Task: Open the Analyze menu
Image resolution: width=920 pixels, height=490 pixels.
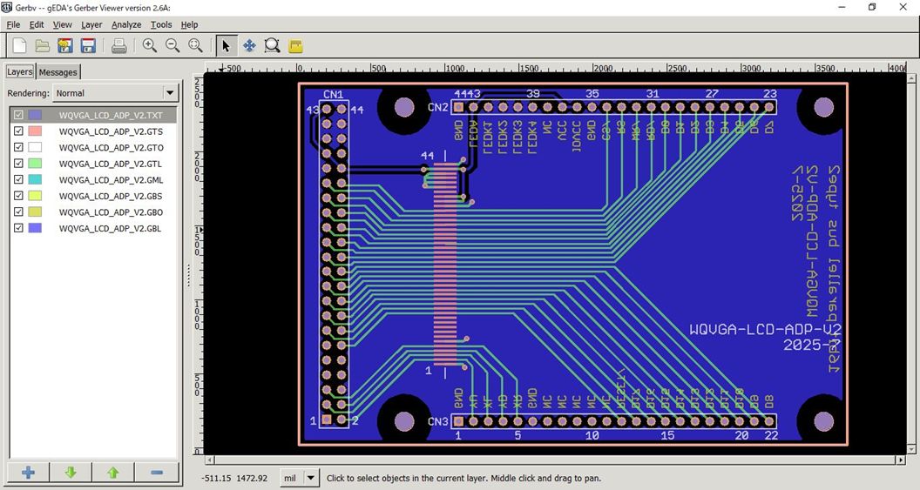Action: click(126, 24)
